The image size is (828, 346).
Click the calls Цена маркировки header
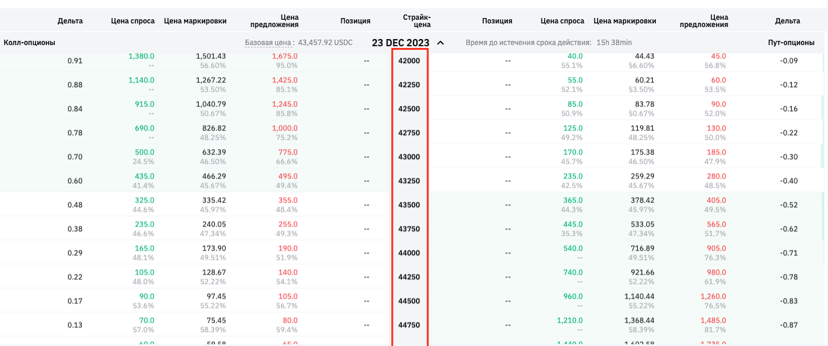[x=195, y=21]
